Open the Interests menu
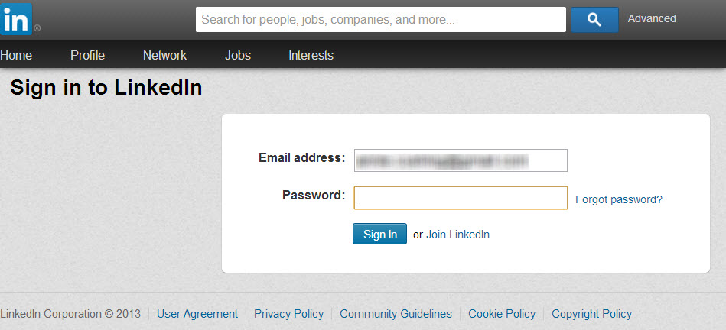The height and width of the screenshot is (330, 726). coord(311,55)
